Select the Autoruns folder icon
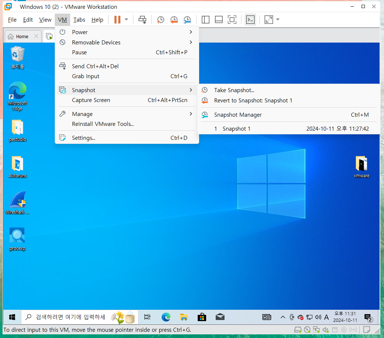Image resolution: width=384 pixels, height=338 pixels. (x=17, y=167)
